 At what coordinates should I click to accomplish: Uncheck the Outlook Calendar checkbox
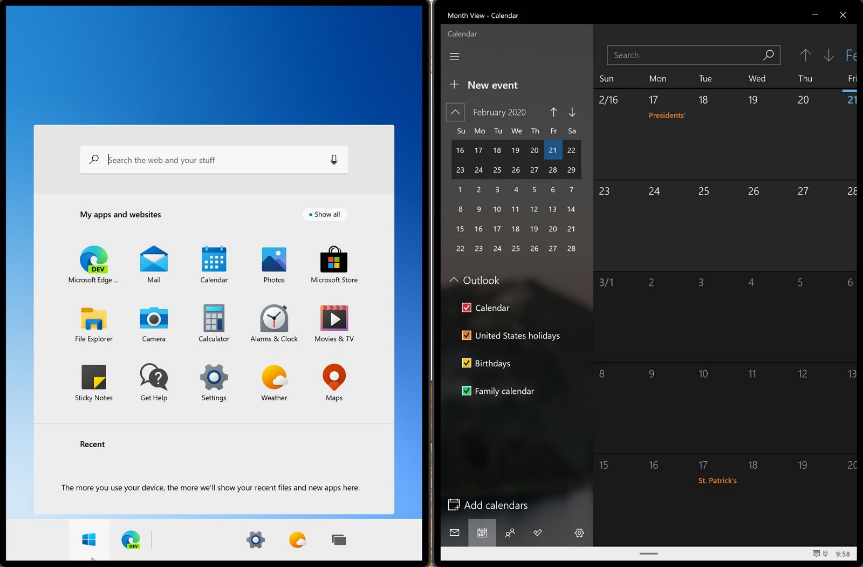[467, 308]
